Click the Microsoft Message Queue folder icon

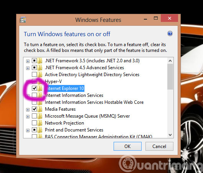(x=40, y=116)
